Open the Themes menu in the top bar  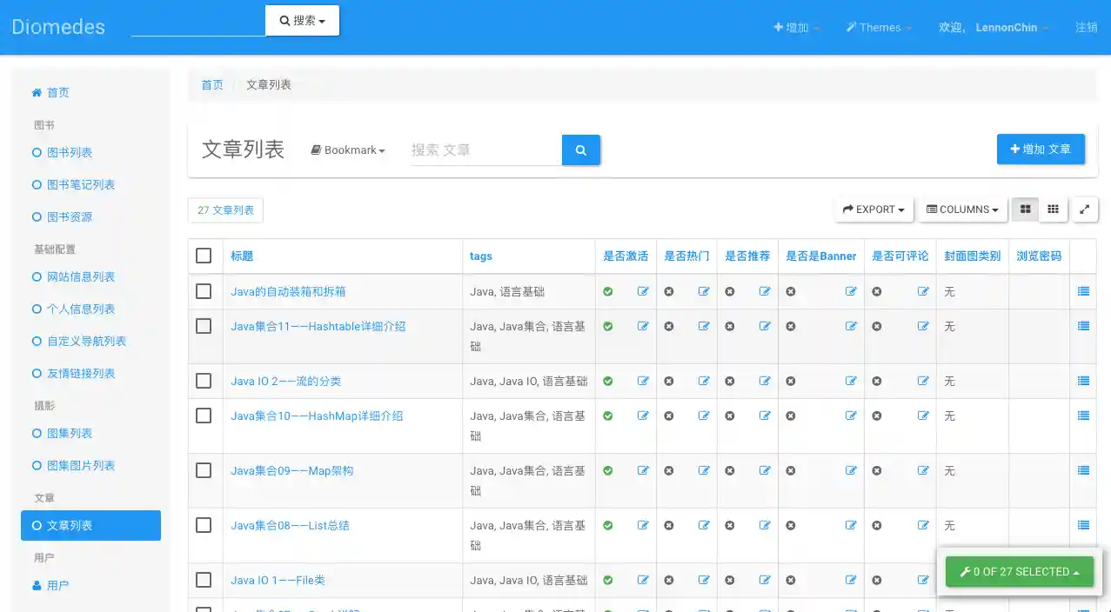[x=878, y=27]
